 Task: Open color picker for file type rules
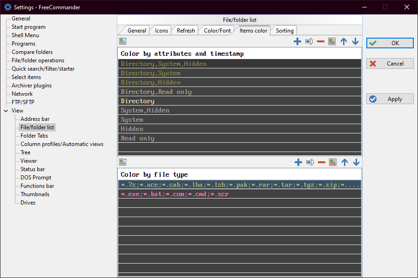332,162
